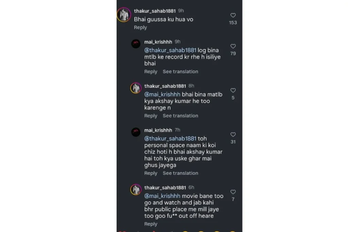Translate the "personal space naam ki" reply
The height and width of the screenshot is (232, 348).
coord(180,173)
